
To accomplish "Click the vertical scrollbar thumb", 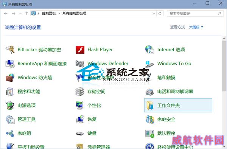I will pyautogui.click(x=224, y=66).
